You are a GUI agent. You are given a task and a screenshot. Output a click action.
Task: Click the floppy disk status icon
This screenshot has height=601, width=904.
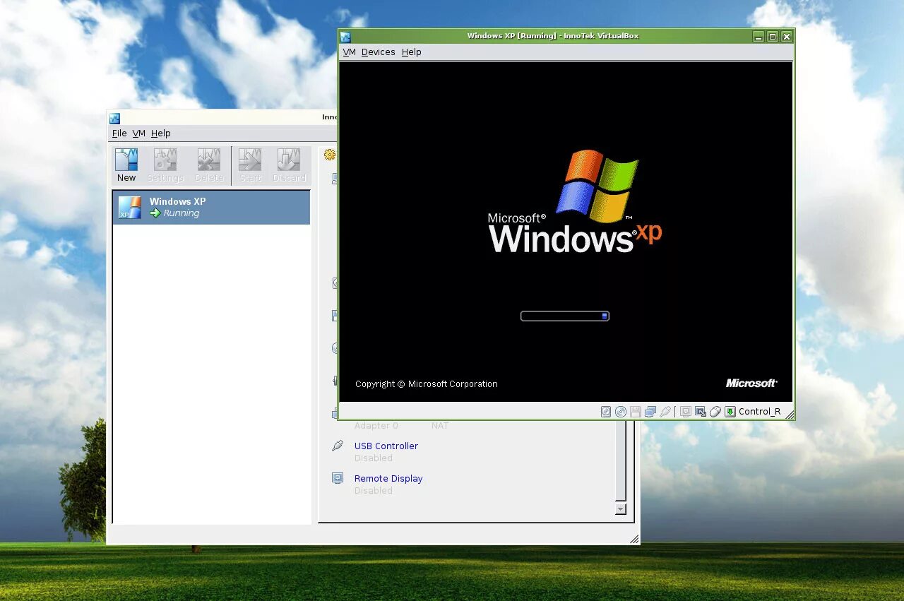point(636,412)
